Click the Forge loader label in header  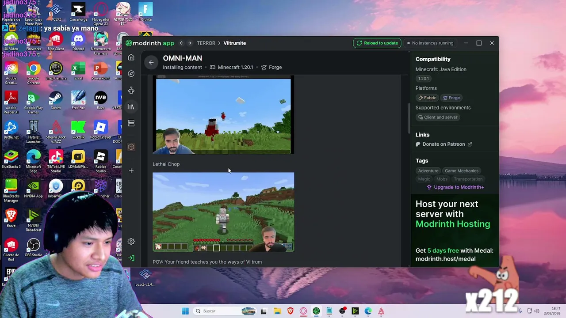click(x=272, y=67)
